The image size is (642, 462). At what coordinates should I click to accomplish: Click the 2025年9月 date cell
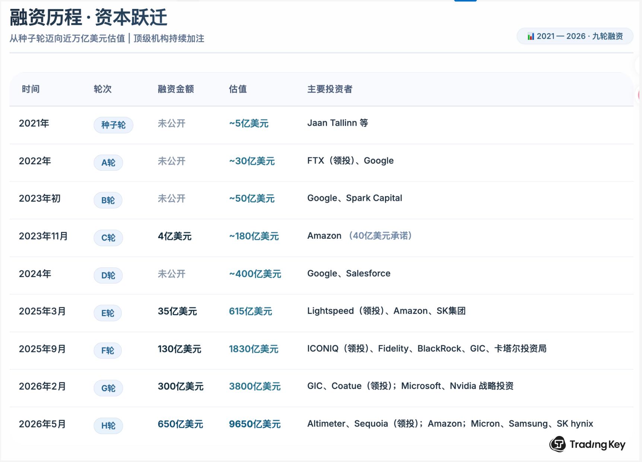(42, 349)
